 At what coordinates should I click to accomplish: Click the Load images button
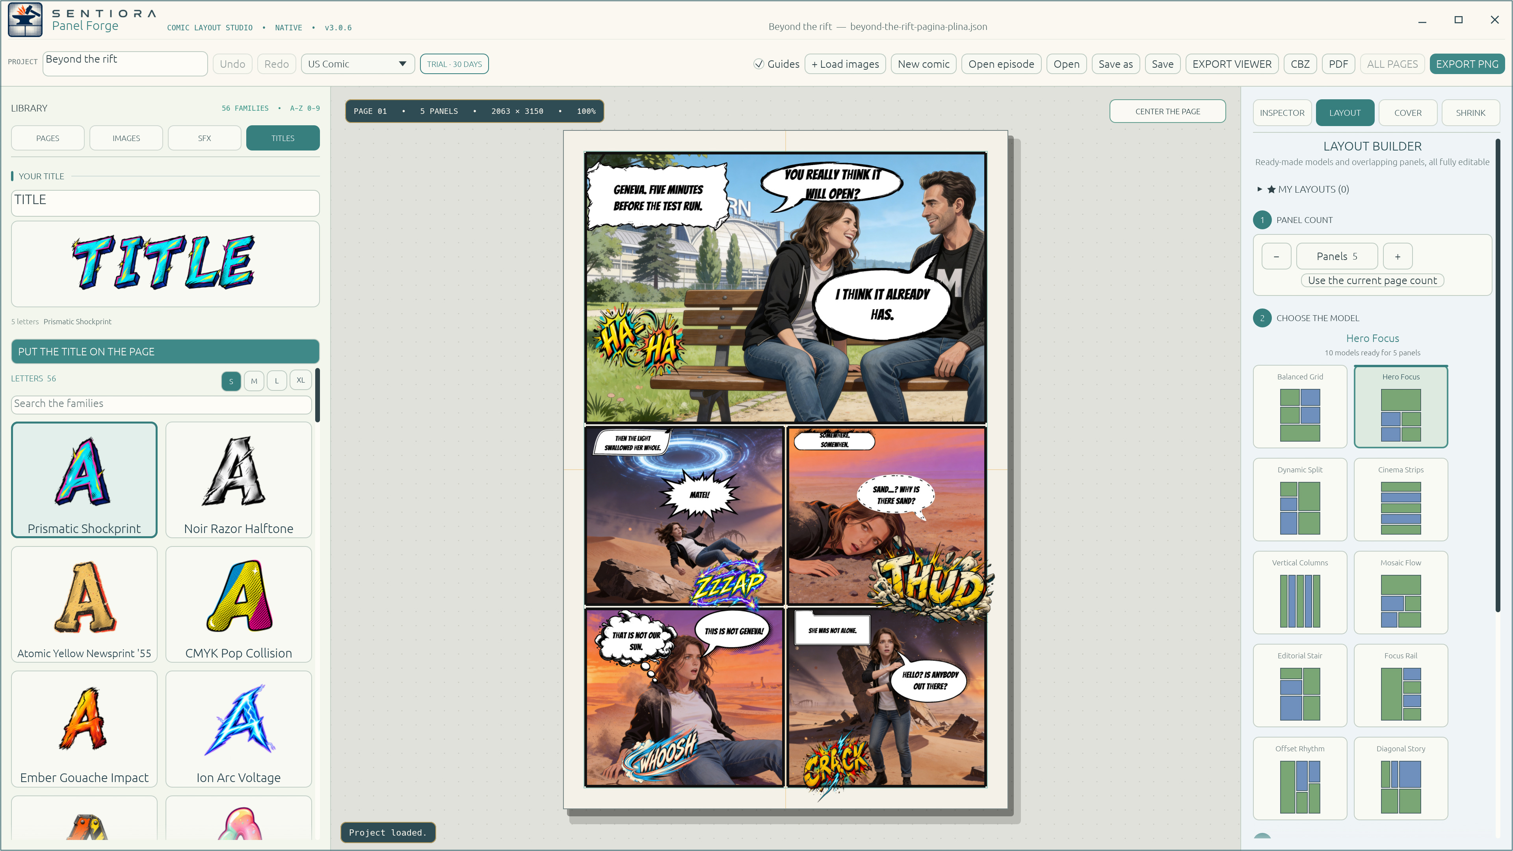click(845, 64)
